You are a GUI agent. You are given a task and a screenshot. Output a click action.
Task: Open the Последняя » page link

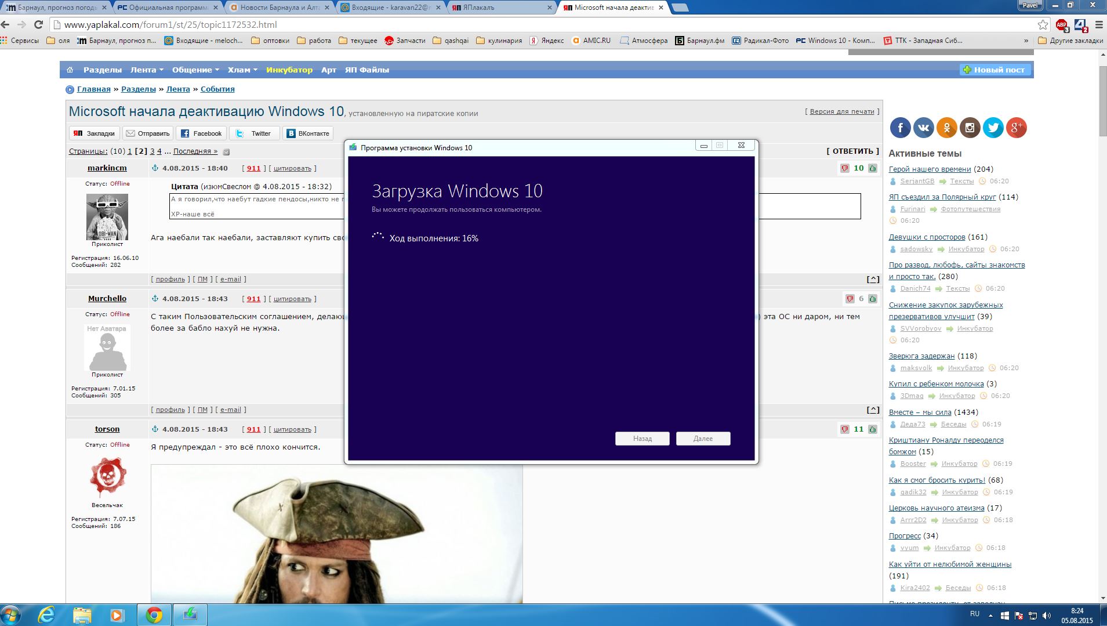tap(195, 151)
